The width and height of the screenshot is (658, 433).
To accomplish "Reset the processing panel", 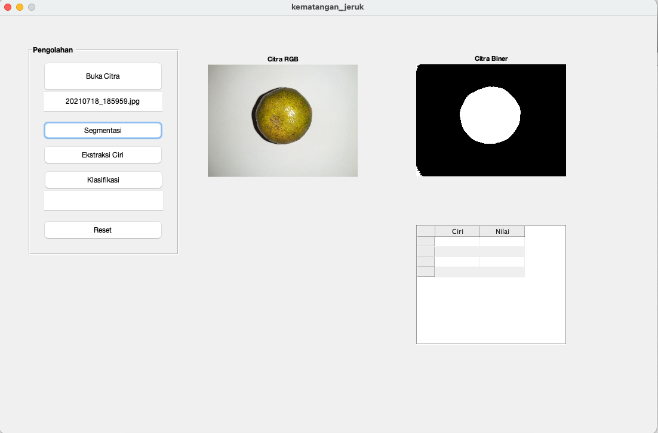I will tap(103, 230).
